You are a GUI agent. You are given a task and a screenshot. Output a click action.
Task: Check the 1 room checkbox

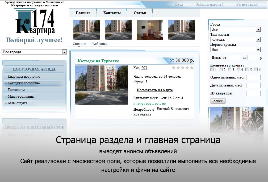tap(212, 69)
